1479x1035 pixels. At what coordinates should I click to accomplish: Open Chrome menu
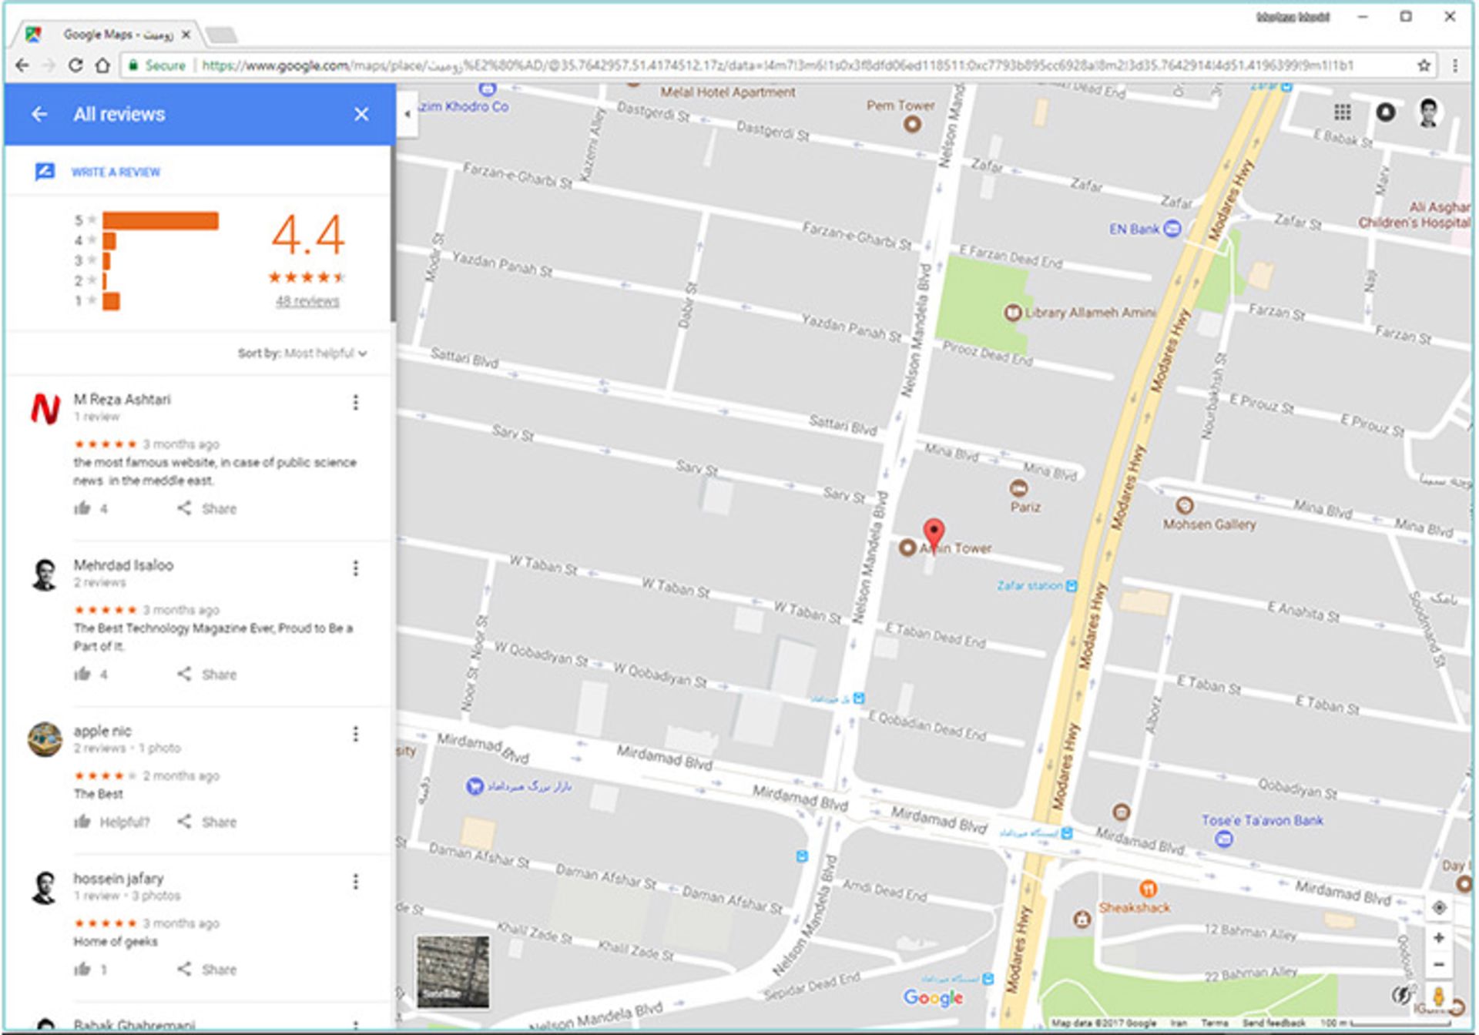[1455, 65]
